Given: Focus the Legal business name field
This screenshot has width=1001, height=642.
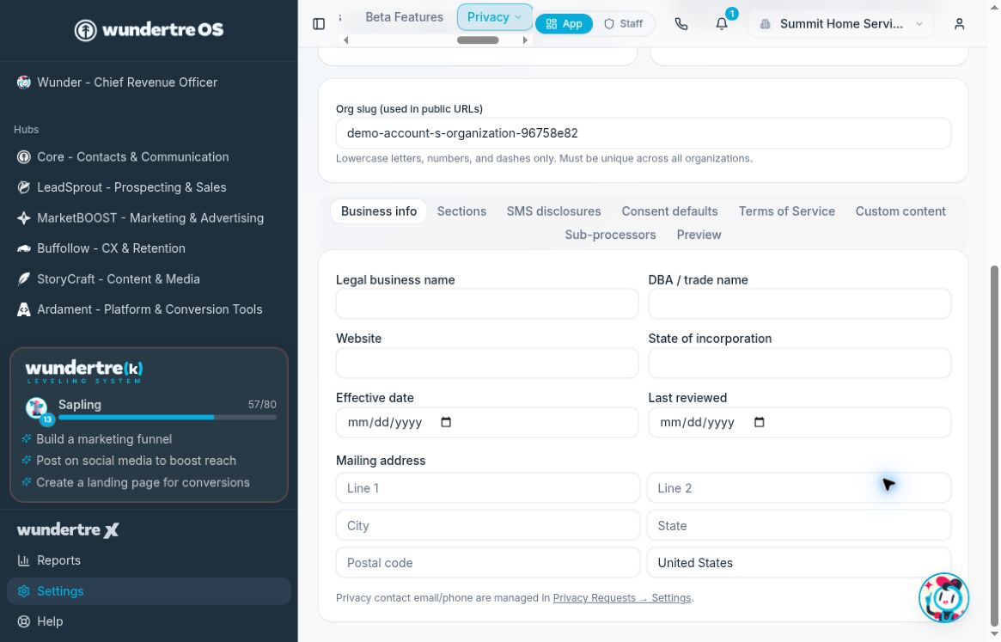Looking at the screenshot, I should click(x=486, y=303).
